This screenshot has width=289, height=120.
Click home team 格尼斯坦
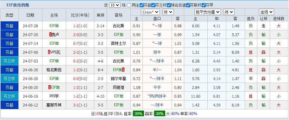point(54,70)
